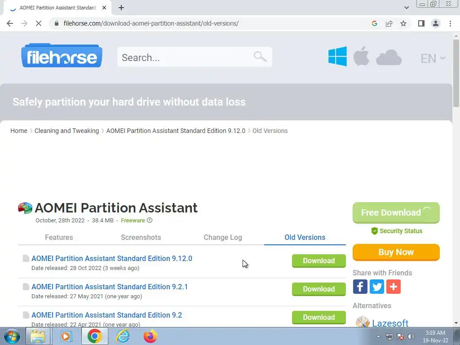The height and width of the screenshot is (345, 460).
Task: Launch Firefox from the taskbar
Action: (150, 336)
